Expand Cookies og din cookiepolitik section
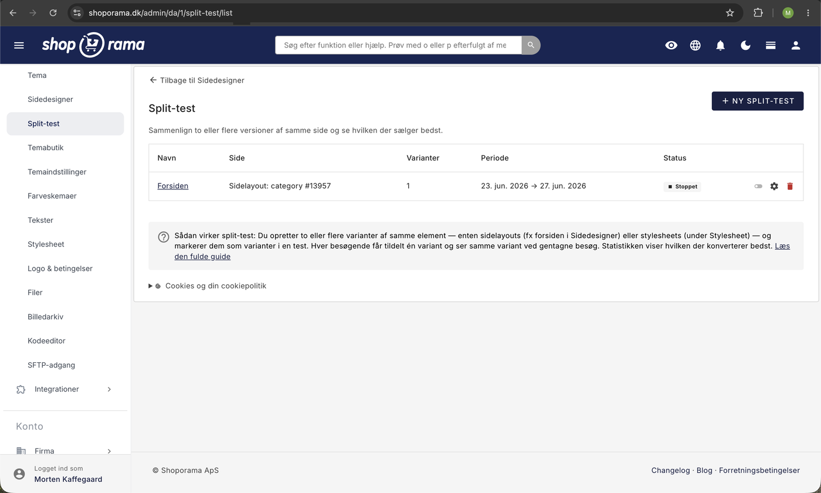The width and height of the screenshot is (821, 493). [208, 286]
